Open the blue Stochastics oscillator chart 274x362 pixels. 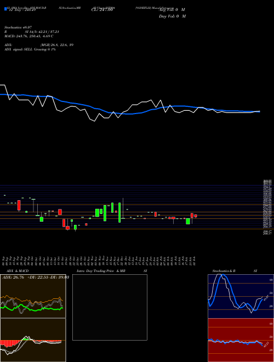tap(241, 296)
